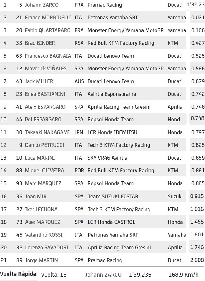This screenshot has height=281, width=205.
Task: Click rider name Johann ZARCO in first row
Action: click(42, 5)
